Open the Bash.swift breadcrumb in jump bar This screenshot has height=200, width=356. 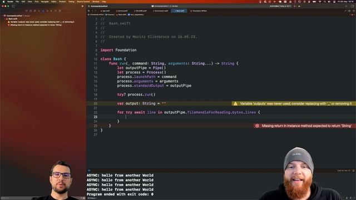(121, 15)
